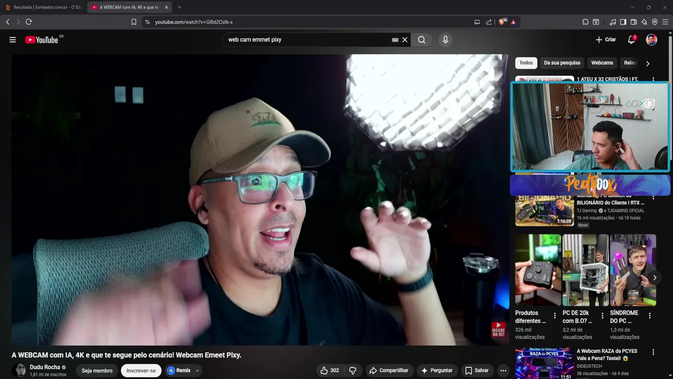
Task: Select the Da sua pesquisa chip
Action: point(562,63)
